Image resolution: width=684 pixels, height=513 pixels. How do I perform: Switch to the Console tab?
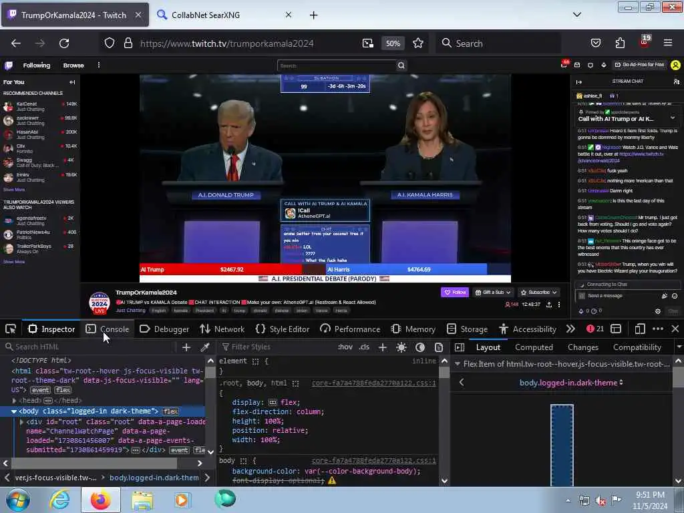[x=108, y=329]
